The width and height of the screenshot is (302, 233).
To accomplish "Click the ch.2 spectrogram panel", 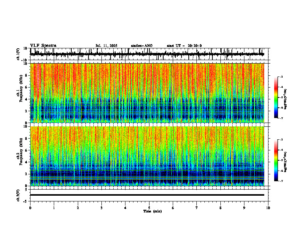I will [x=147, y=156].
